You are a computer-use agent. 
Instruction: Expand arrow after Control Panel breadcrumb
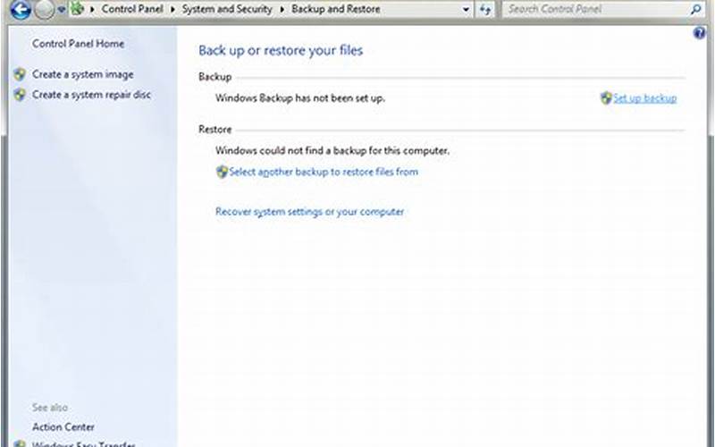[x=172, y=9]
